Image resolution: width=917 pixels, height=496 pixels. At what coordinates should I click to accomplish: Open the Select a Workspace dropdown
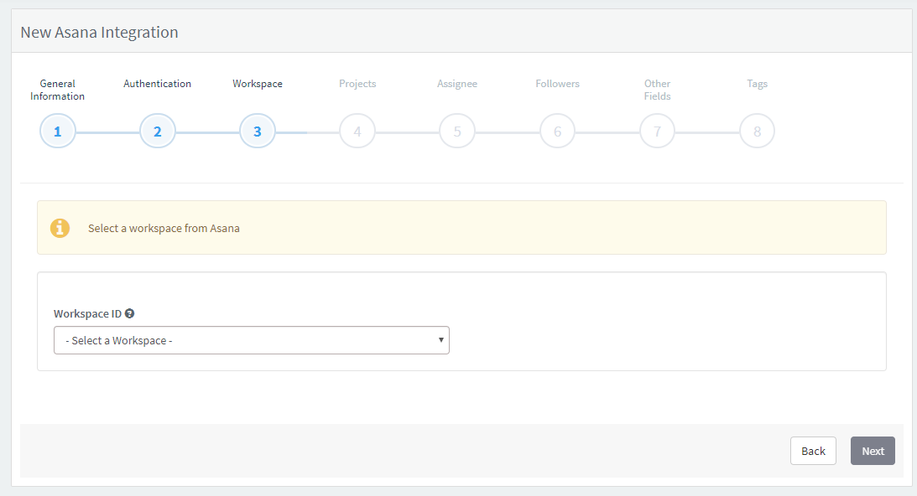tap(252, 340)
